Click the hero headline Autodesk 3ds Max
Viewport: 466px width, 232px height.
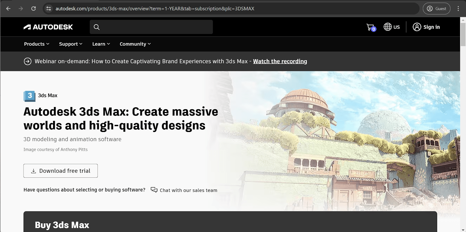pos(121,119)
